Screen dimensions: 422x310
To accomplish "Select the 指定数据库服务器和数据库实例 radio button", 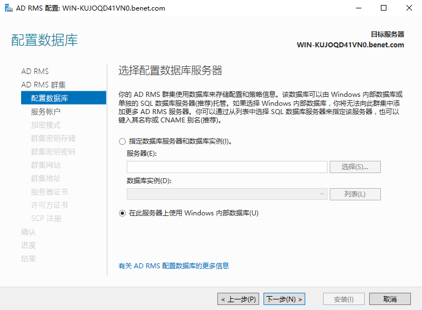I will pyautogui.click(x=122, y=141).
